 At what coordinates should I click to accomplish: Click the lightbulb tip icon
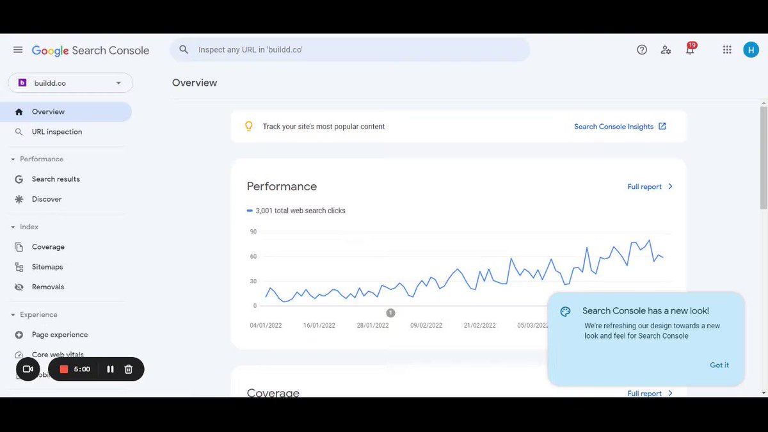(249, 126)
